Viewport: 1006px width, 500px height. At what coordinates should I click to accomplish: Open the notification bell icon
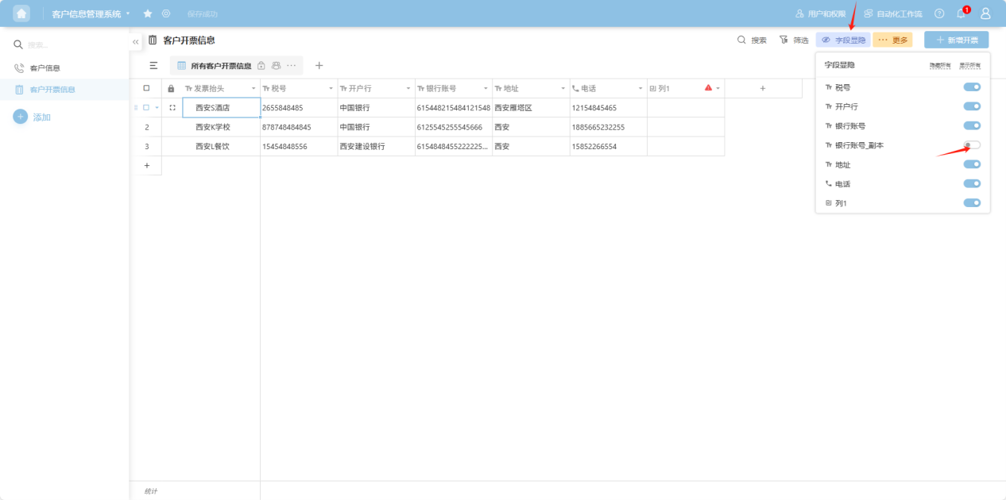pyautogui.click(x=961, y=13)
